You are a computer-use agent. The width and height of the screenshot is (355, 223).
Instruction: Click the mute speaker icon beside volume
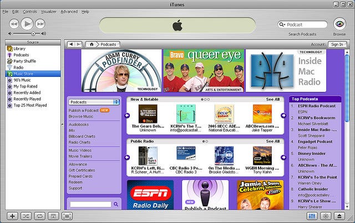[10, 34]
